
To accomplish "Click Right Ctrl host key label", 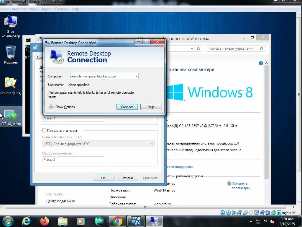I will point(288,213).
